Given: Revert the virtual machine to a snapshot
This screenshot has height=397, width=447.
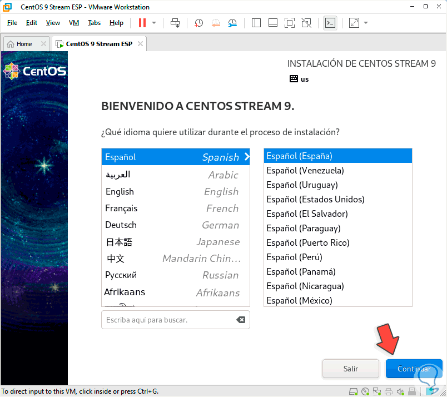Looking at the screenshot, I should [216, 23].
